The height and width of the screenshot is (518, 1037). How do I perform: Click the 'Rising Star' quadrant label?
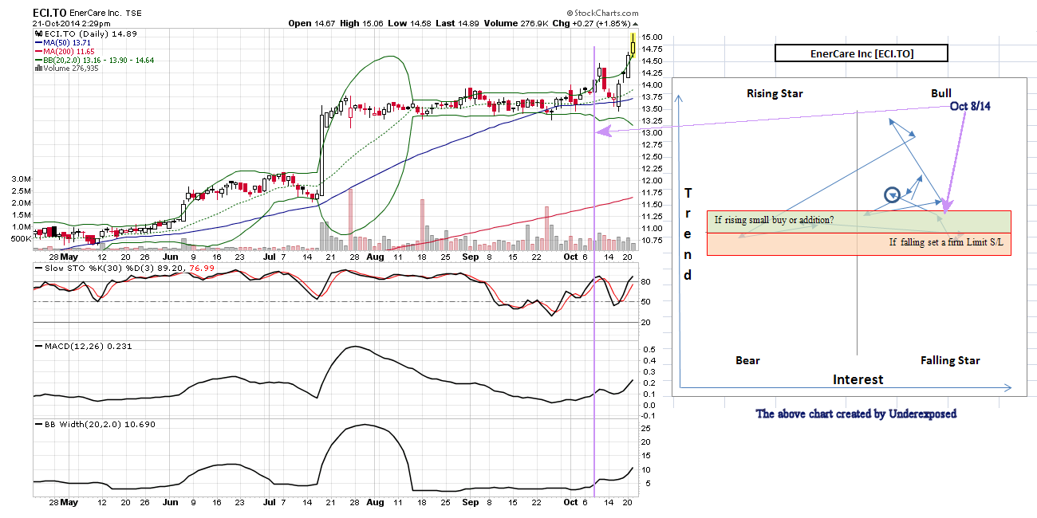pos(775,93)
